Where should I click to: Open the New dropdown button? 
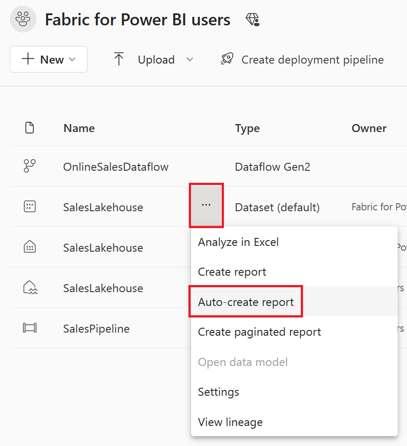(48, 59)
